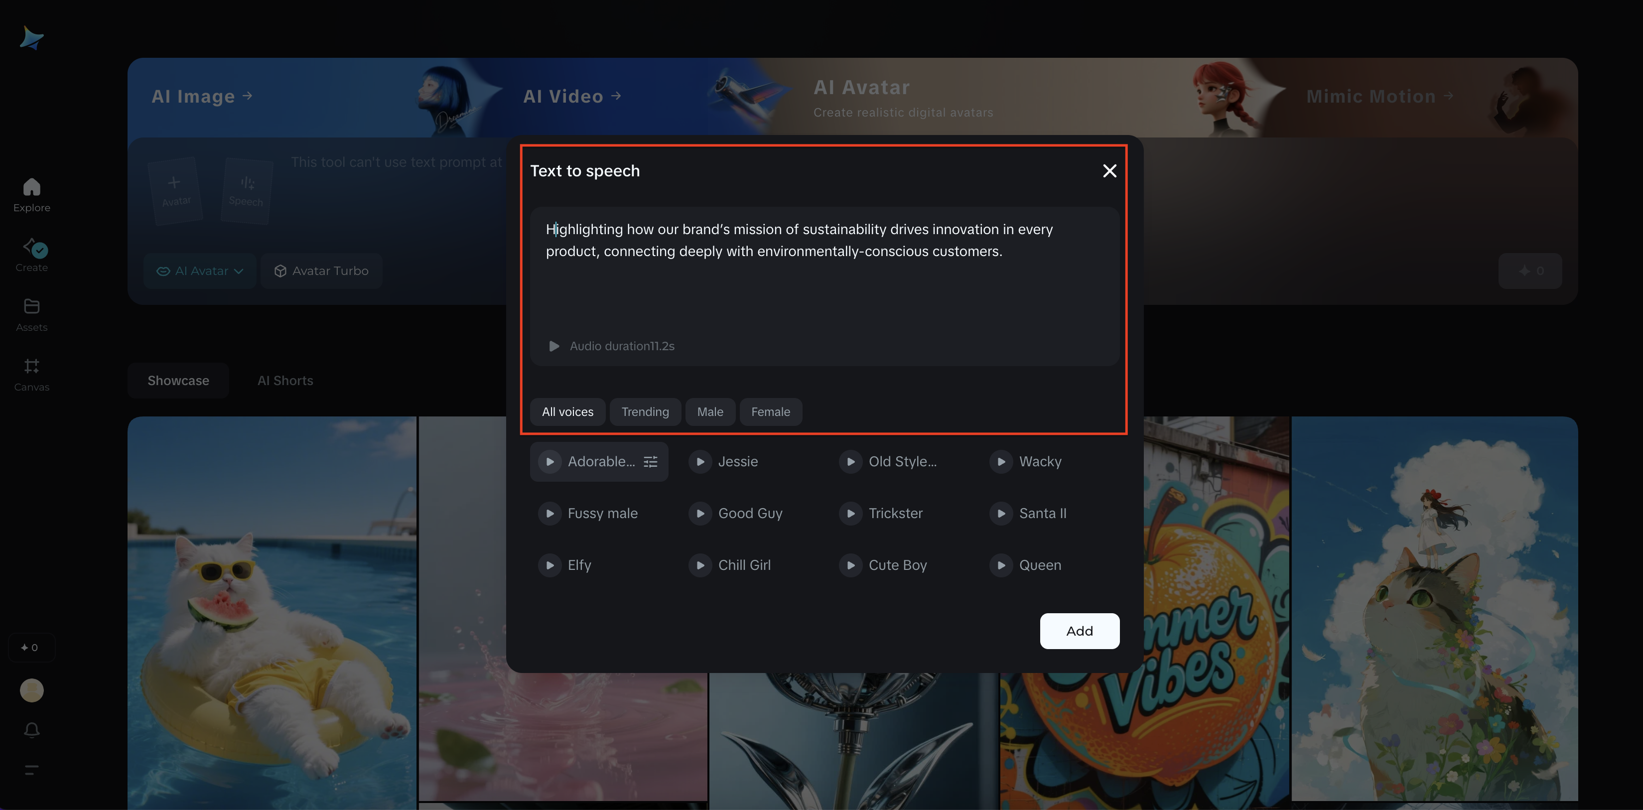Viewport: 1643px width, 810px height.
Task: Click the Add button
Action: 1079,631
